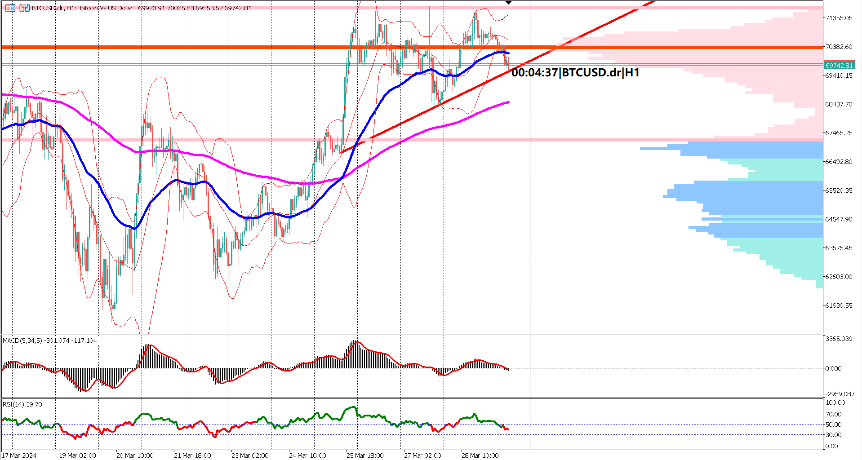
Task: Click the dotted 50 level line in RSI panel
Action: pos(270,425)
